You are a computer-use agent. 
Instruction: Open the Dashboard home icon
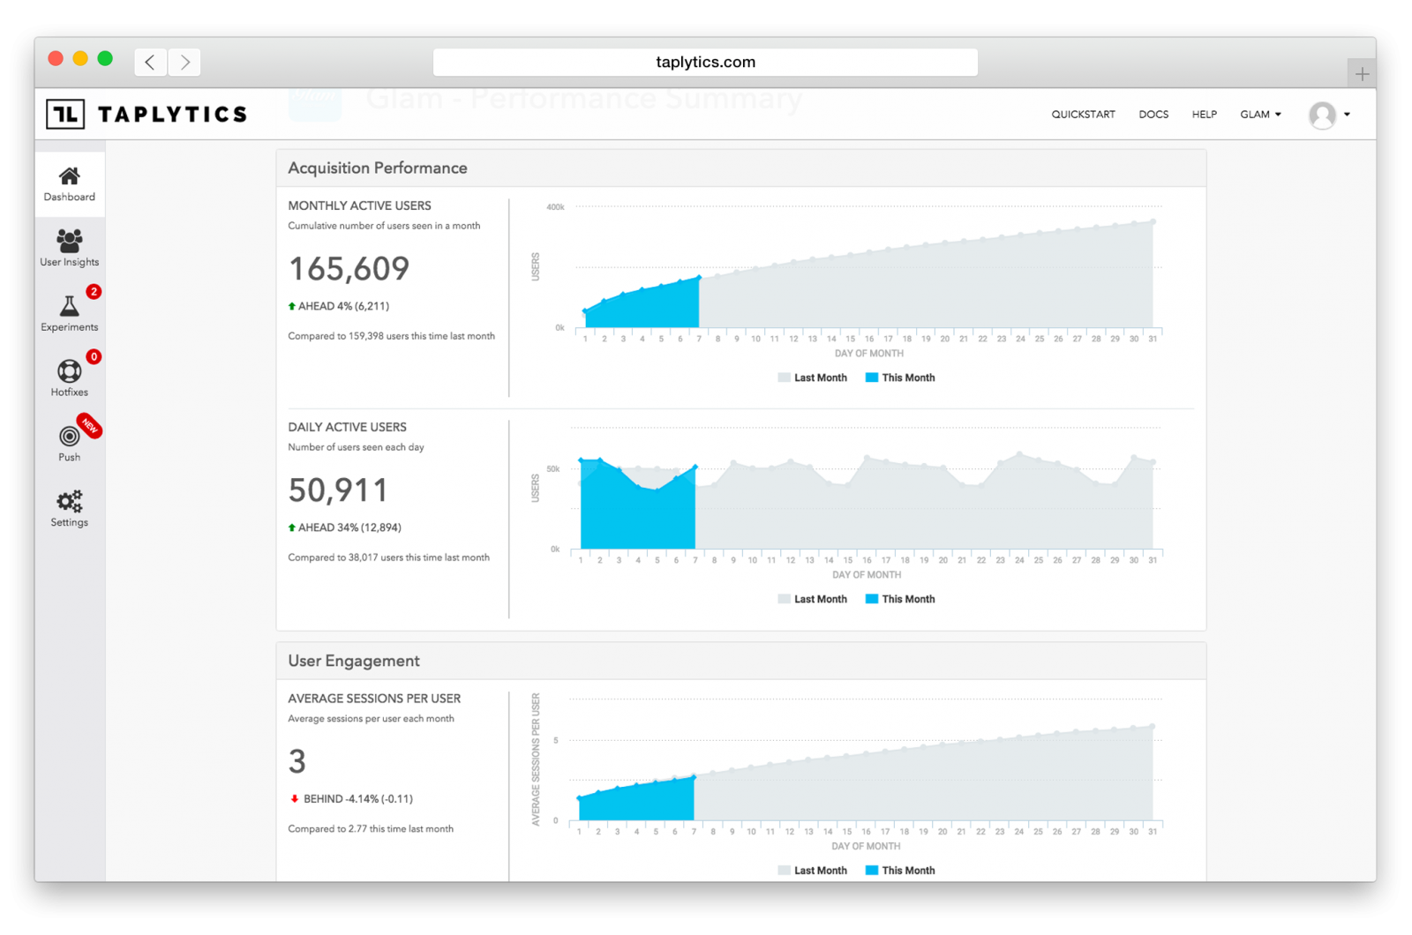pyautogui.click(x=69, y=176)
